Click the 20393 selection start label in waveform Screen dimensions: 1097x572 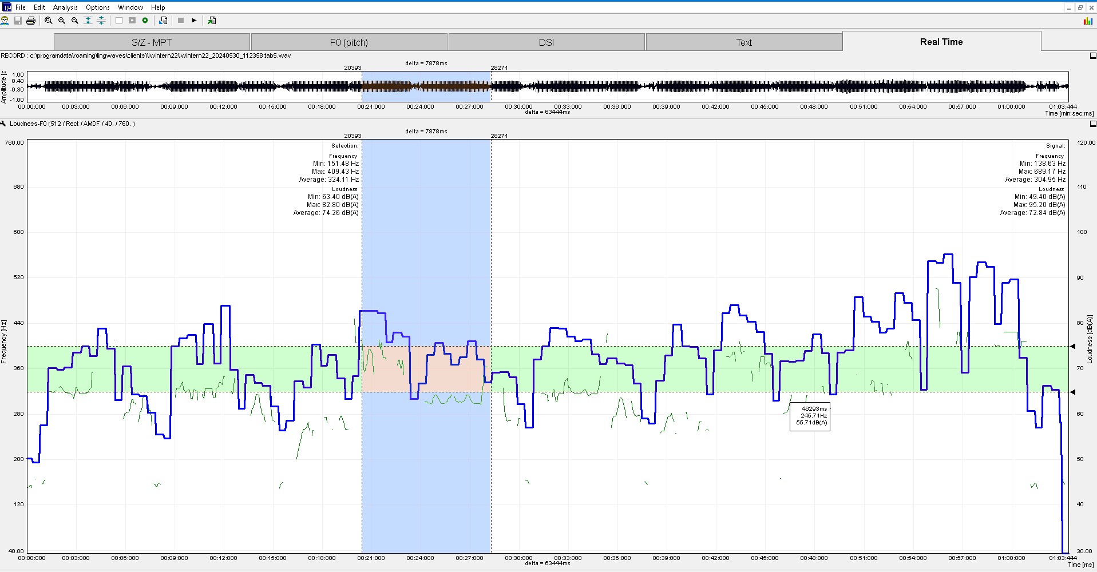pos(353,67)
